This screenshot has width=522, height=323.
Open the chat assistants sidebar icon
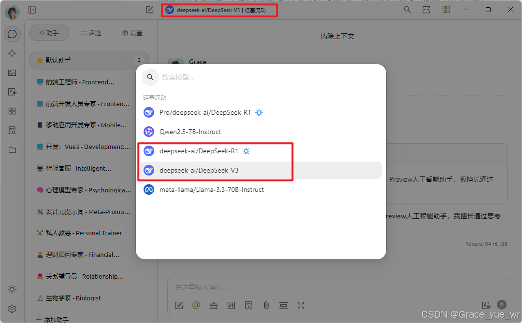(x=12, y=34)
